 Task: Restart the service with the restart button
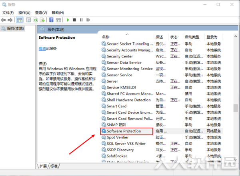(88, 20)
